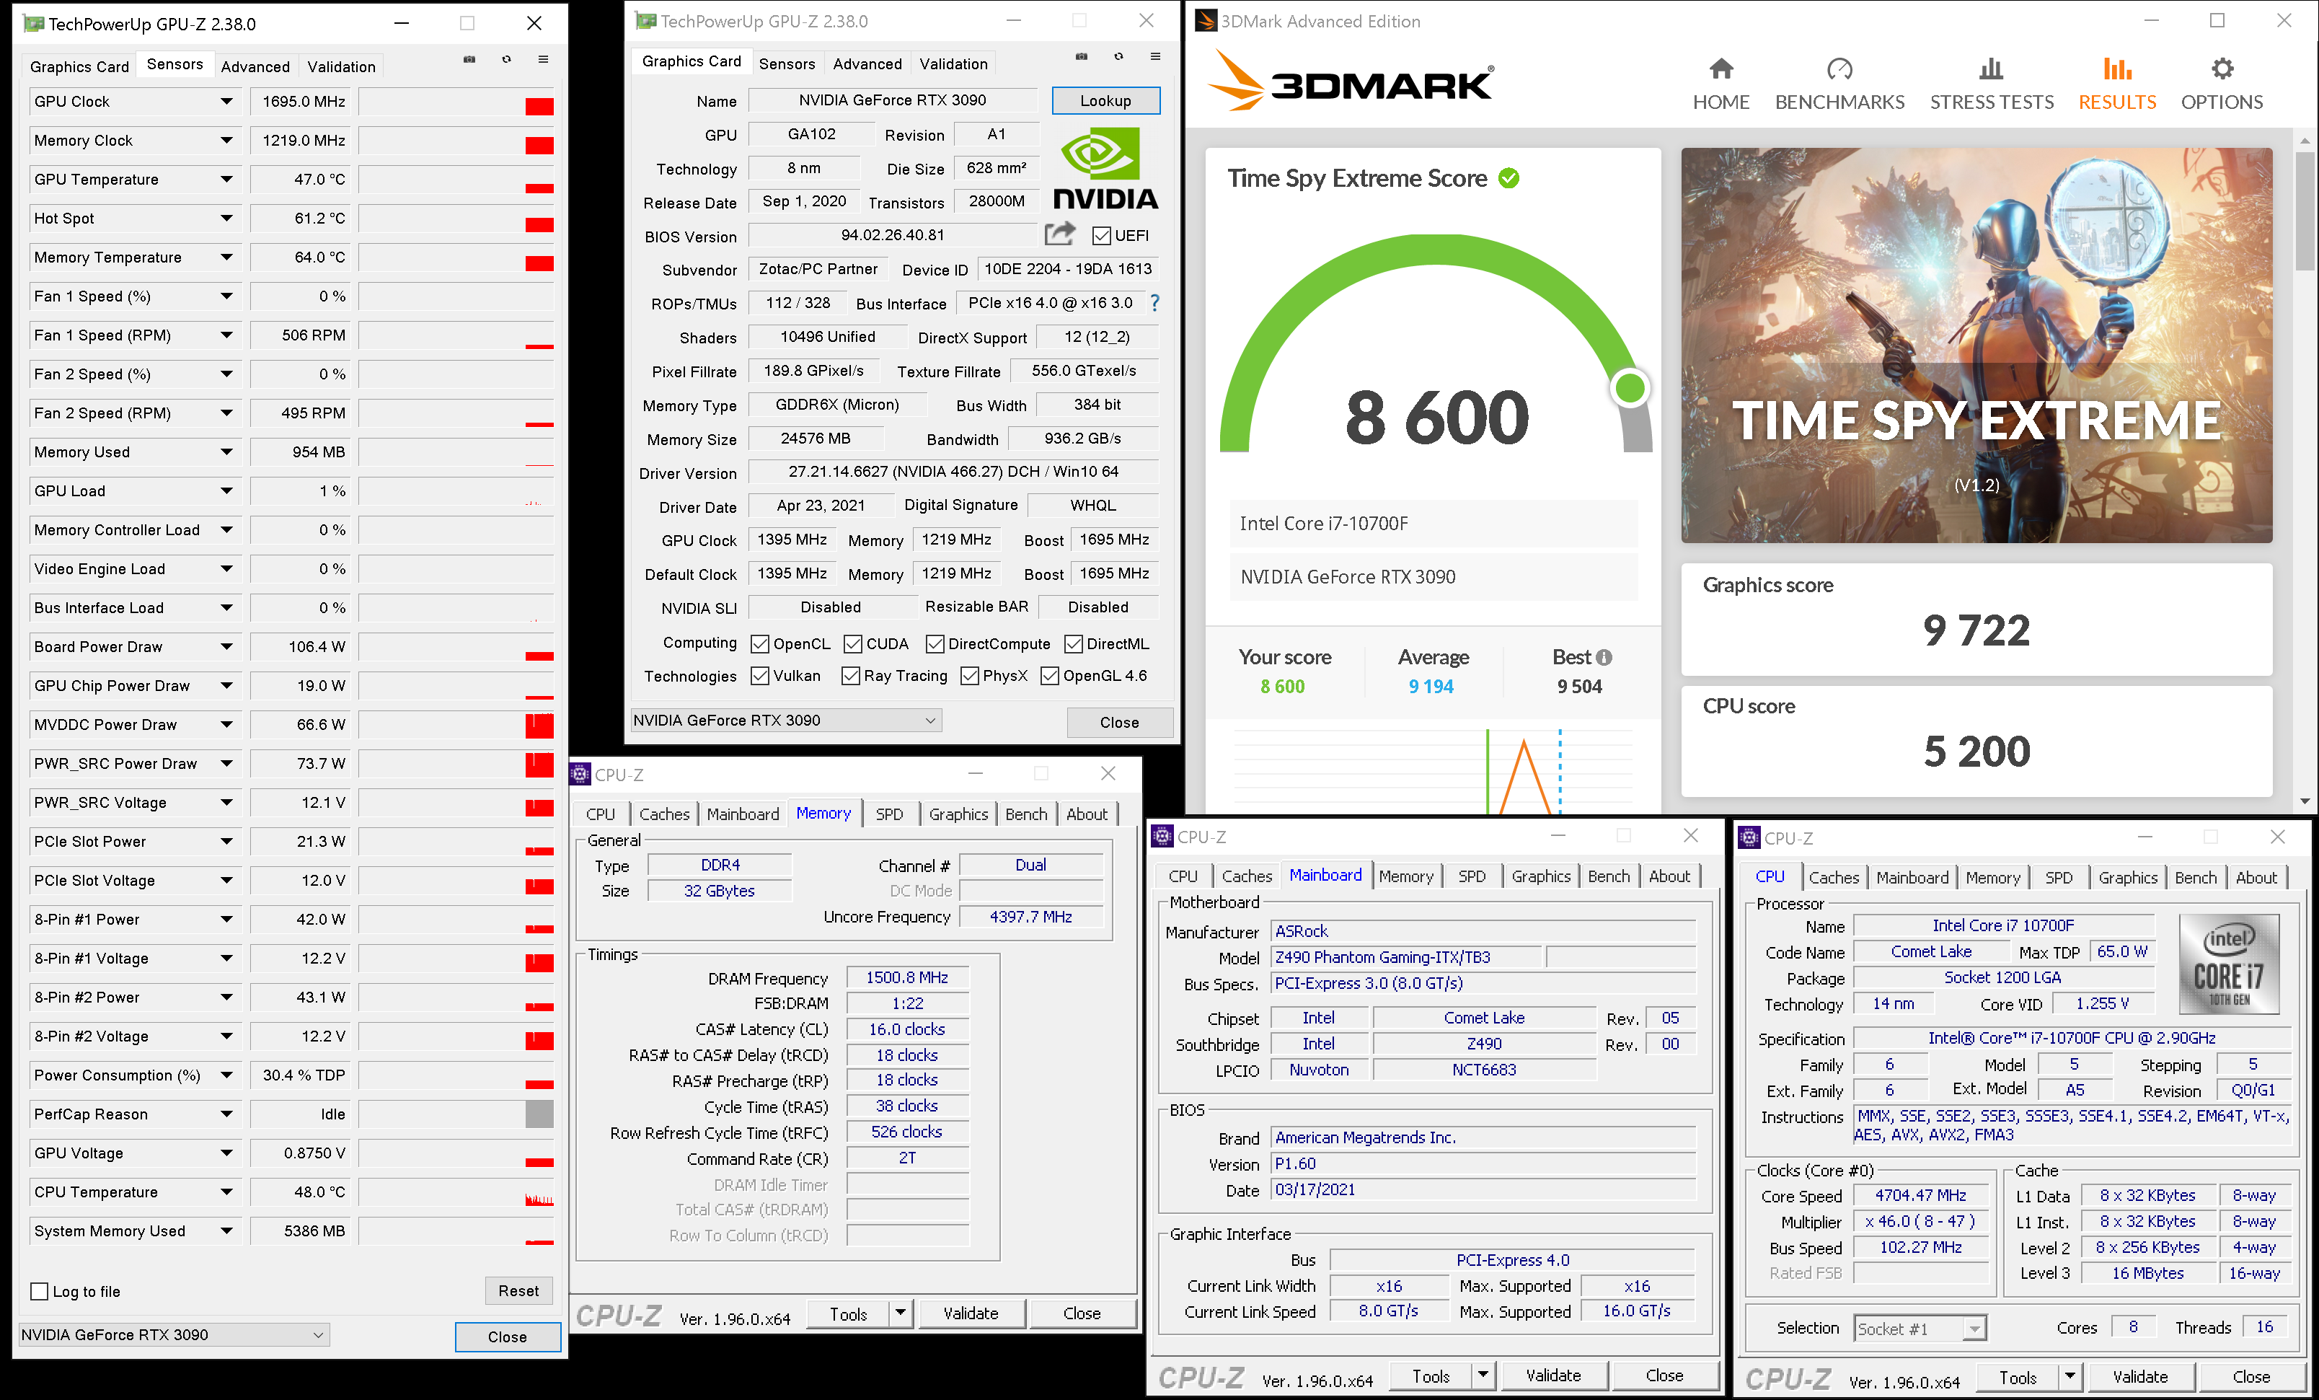Click Validate in the CPU-Z Memory window
2319x1400 pixels.
tap(971, 1313)
